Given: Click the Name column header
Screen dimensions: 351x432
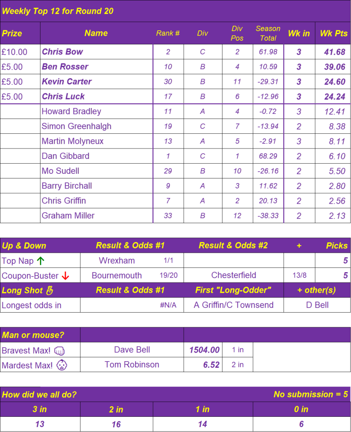Looking at the screenshot, I should coord(96,33).
